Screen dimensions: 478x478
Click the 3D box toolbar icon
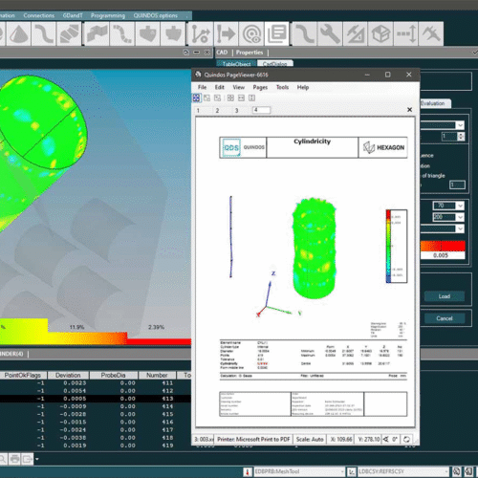tap(380, 33)
